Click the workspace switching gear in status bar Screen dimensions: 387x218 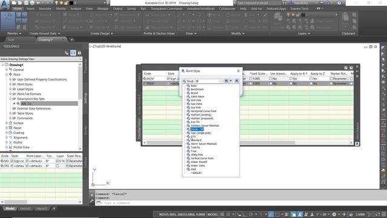coord(334,214)
